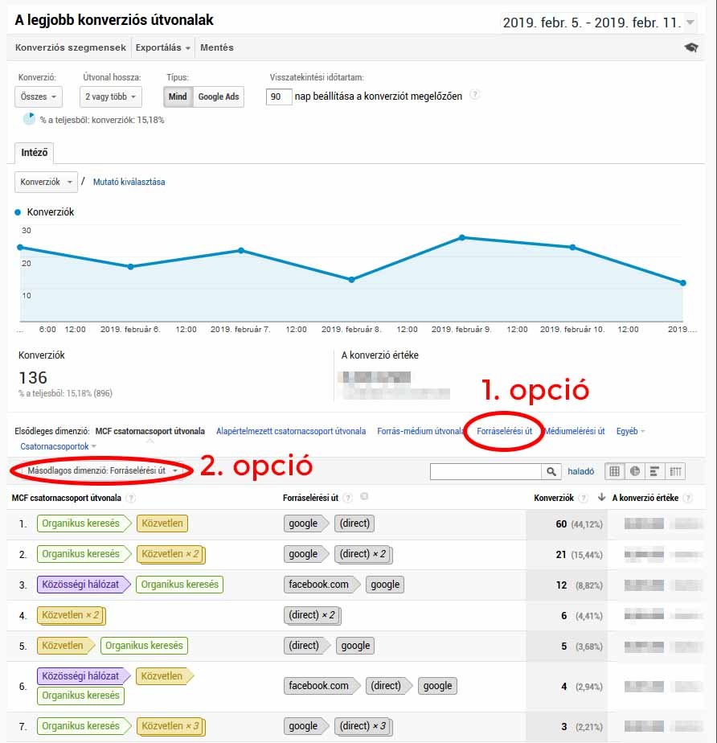Screen dimensions: 717x743
Task: Select the comparison view icon
Action: coord(676,472)
